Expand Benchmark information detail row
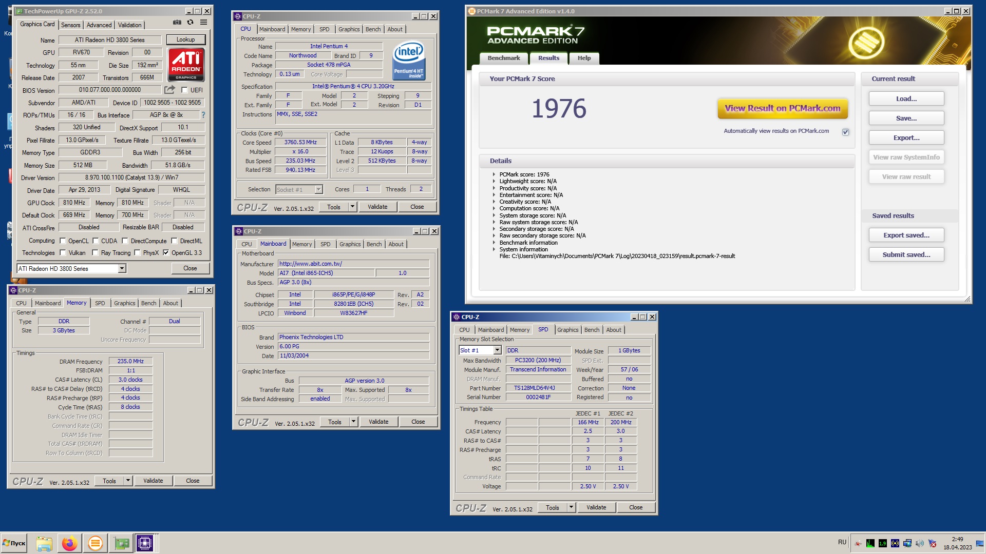 pyautogui.click(x=494, y=243)
